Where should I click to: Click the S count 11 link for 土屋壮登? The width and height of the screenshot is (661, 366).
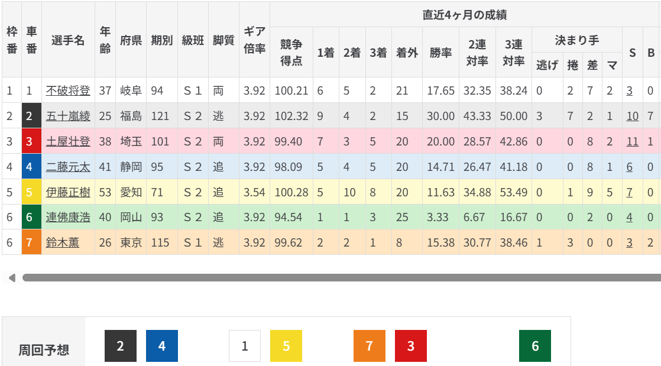pyautogui.click(x=633, y=141)
